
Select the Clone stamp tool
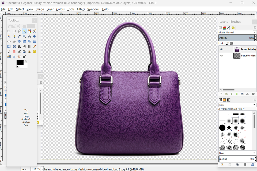coord(29,52)
